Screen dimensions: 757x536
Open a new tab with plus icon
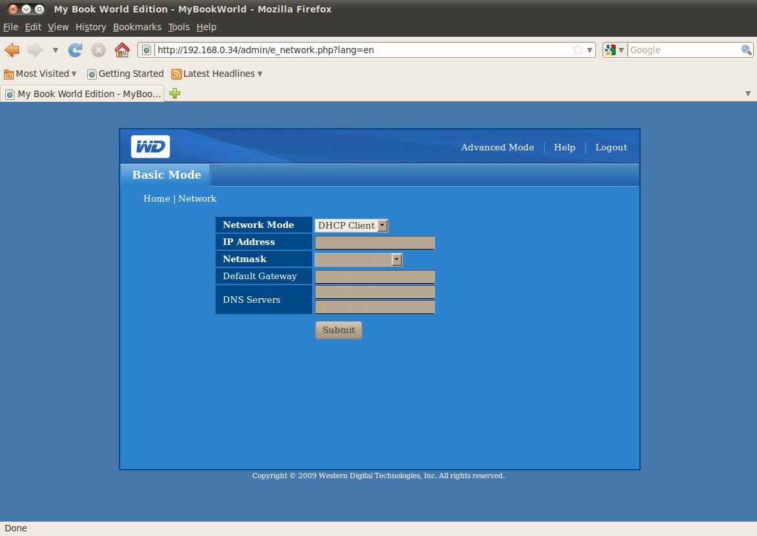pos(175,93)
